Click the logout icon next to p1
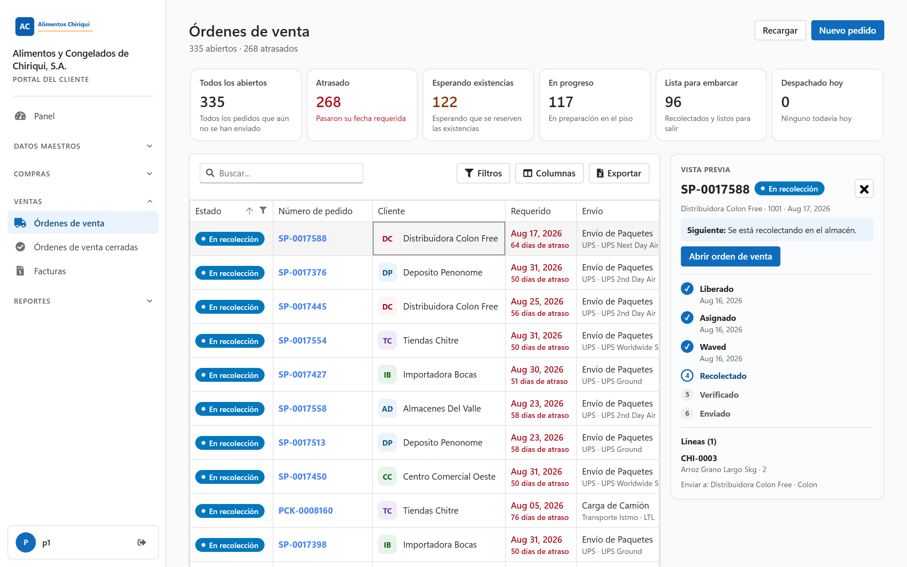Viewport: 907px width, 567px height. point(142,543)
